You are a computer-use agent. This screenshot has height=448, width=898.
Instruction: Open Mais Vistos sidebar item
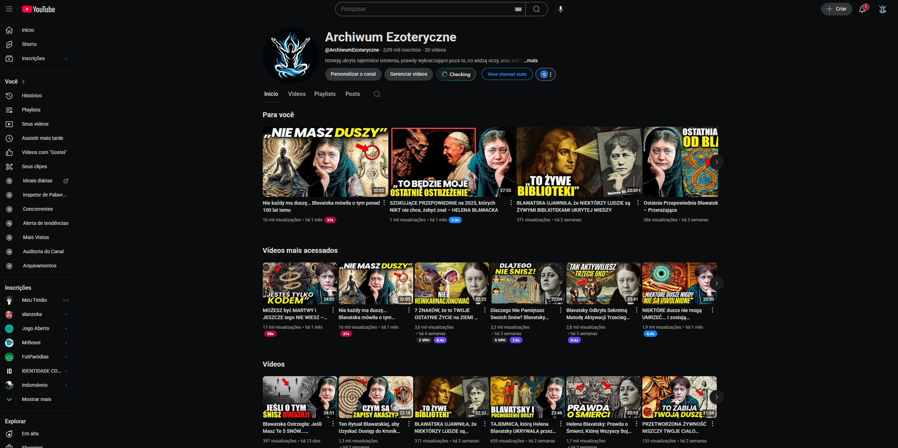pos(37,237)
